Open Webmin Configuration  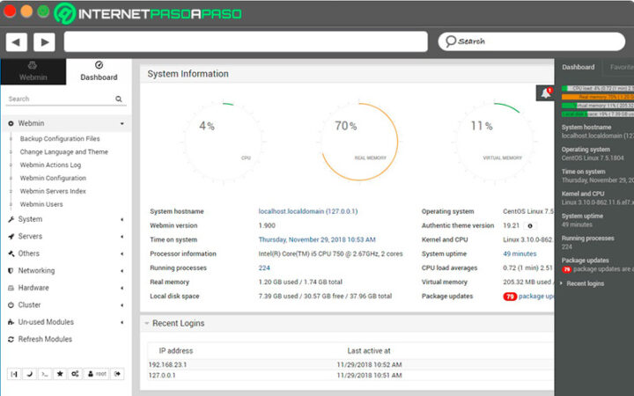(53, 178)
